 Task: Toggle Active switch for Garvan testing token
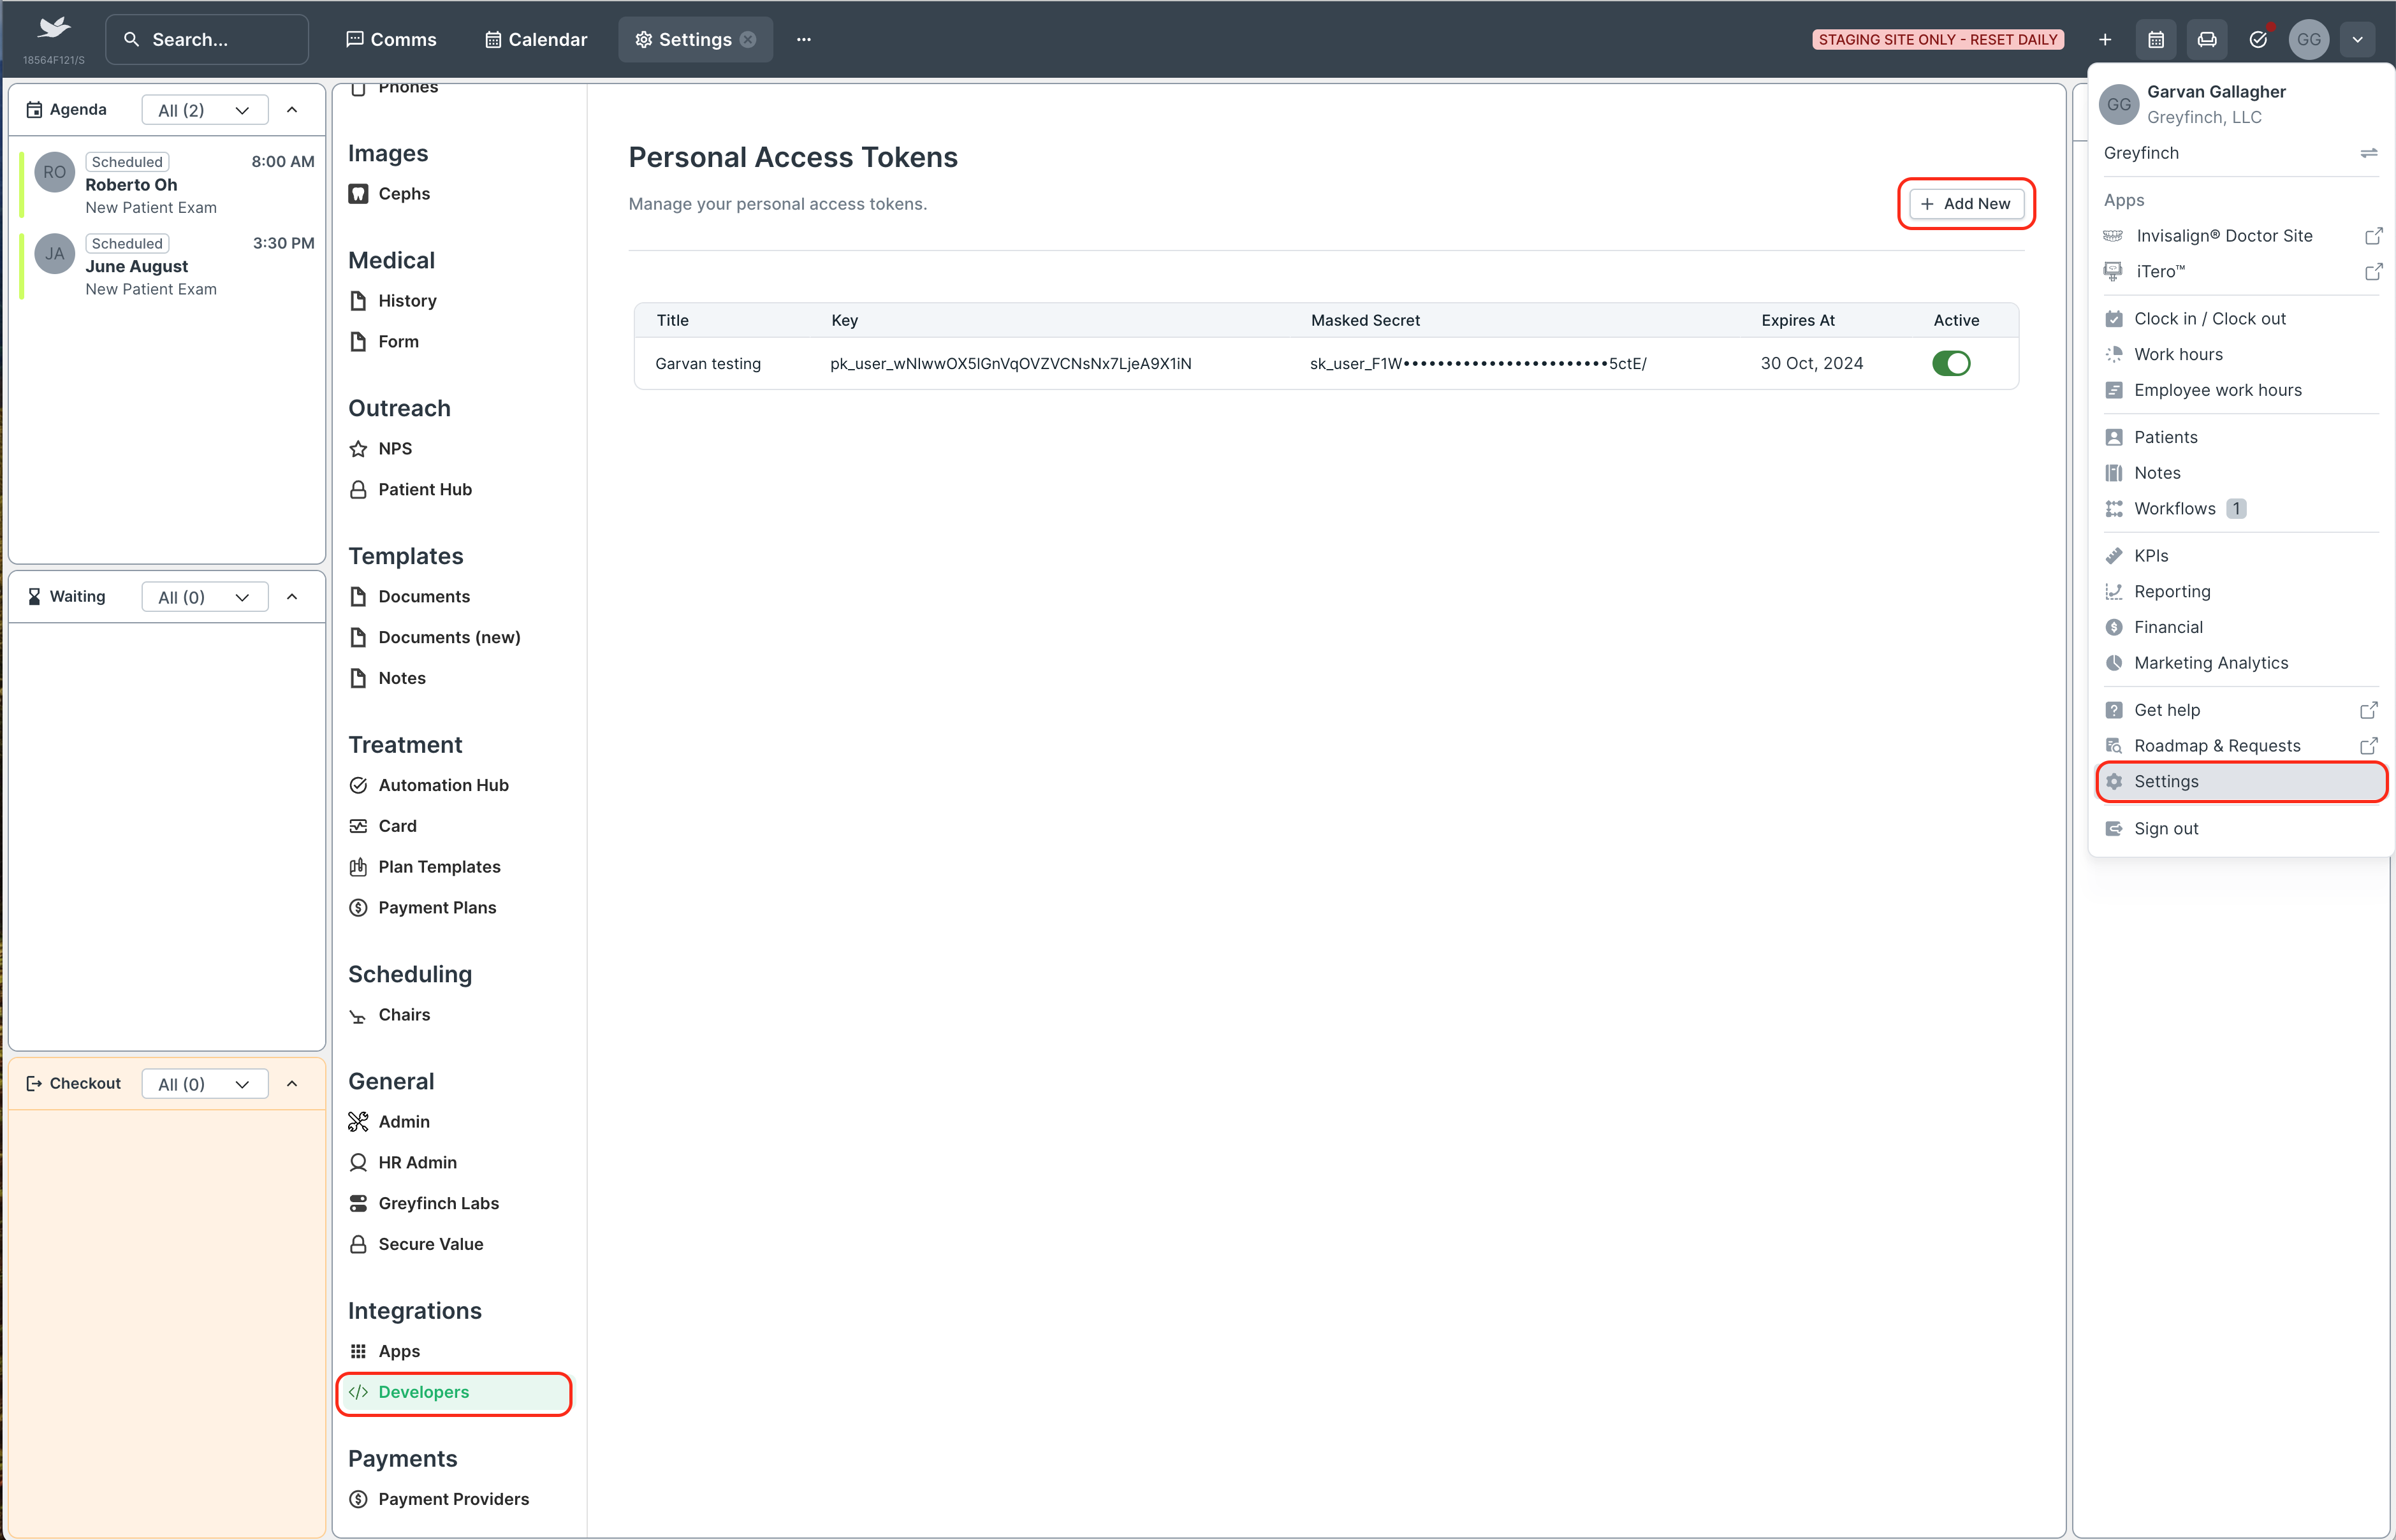(1951, 363)
